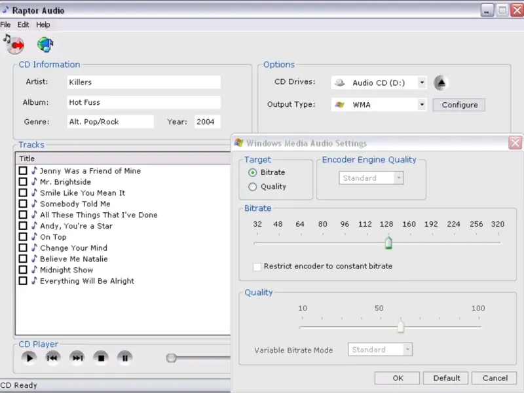Click the rip CD toolbar icon
The image size is (524, 393).
[x=14, y=44]
